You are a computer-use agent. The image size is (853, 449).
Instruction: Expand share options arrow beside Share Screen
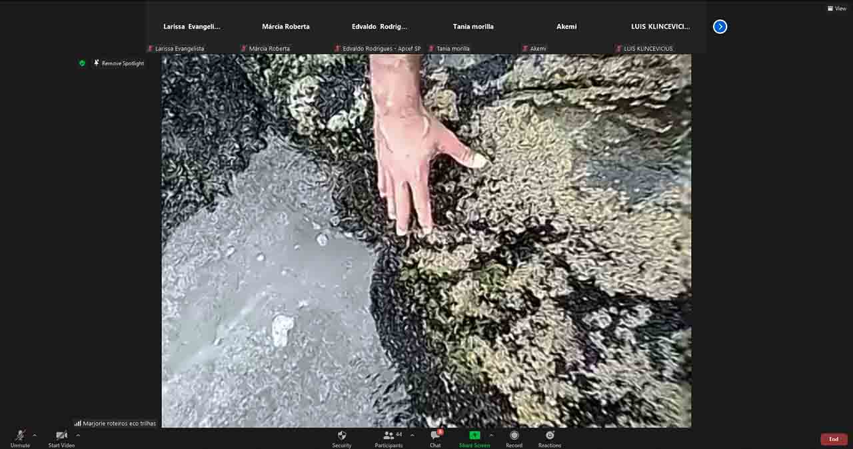(x=492, y=436)
